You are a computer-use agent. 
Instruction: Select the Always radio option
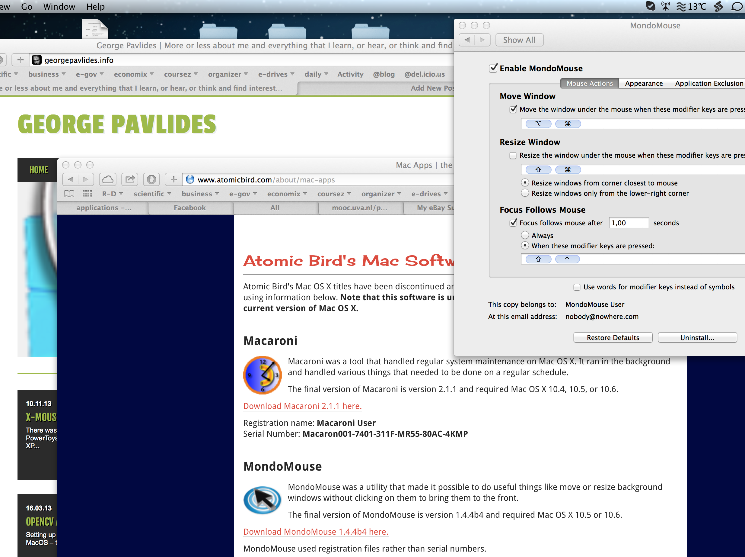click(x=525, y=235)
